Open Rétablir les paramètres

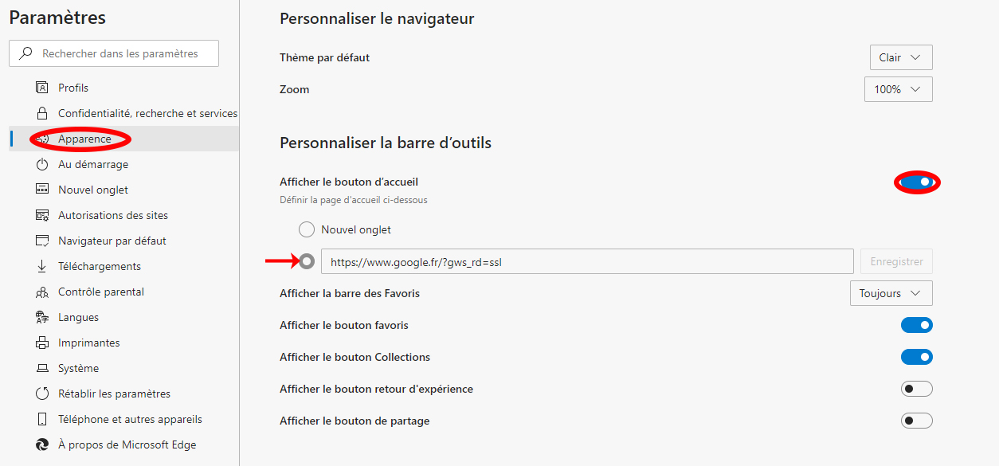(x=114, y=394)
